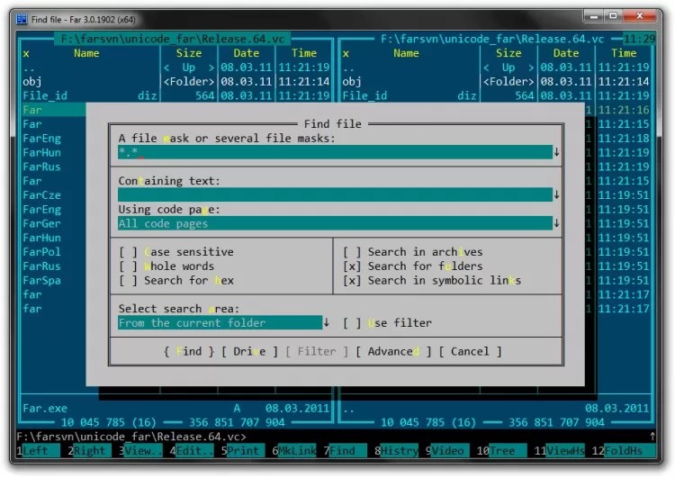Image resolution: width=675 pixels, height=478 pixels.
Task: Click the From the current folder field
Action: pos(220,322)
